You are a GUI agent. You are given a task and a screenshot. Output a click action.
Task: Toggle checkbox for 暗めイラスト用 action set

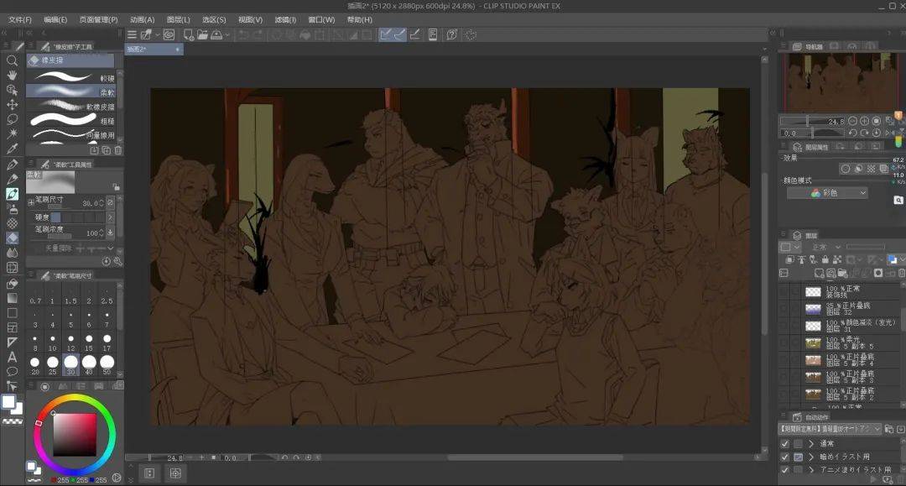784,457
